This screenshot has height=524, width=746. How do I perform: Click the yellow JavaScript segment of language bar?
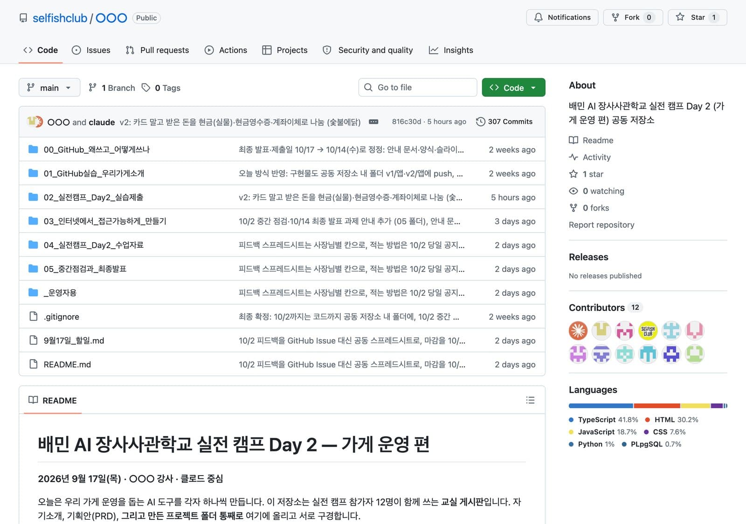click(x=696, y=406)
